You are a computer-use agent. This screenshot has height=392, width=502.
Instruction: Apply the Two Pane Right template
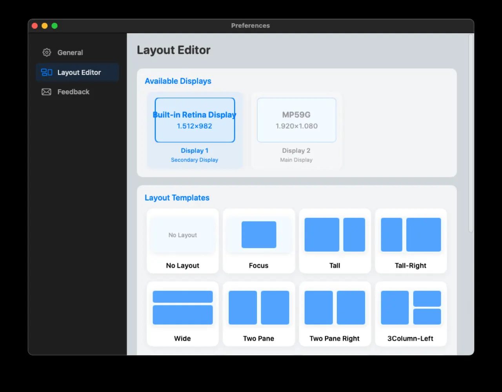pyautogui.click(x=335, y=314)
